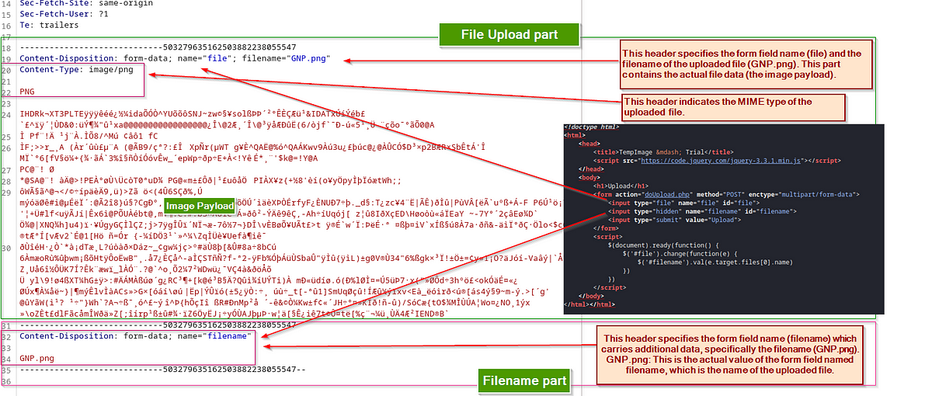Image resolution: width=932 pixels, height=396 pixels.
Task: Click the boundary string on line 18
Action: 158,47
